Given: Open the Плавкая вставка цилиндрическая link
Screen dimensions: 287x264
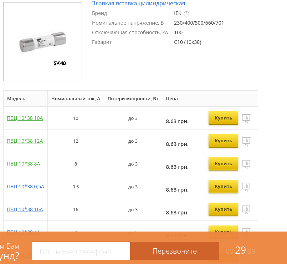Looking at the screenshot, I should (138, 3).
